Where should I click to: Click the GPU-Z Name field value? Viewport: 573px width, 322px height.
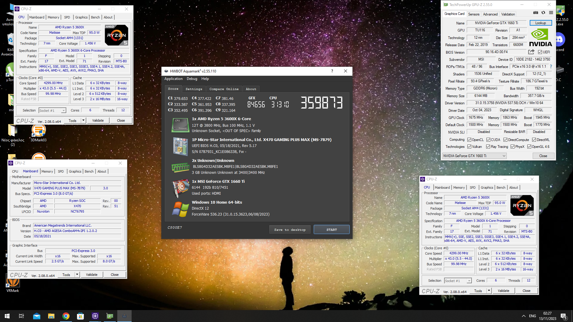(x=496, y=23)
